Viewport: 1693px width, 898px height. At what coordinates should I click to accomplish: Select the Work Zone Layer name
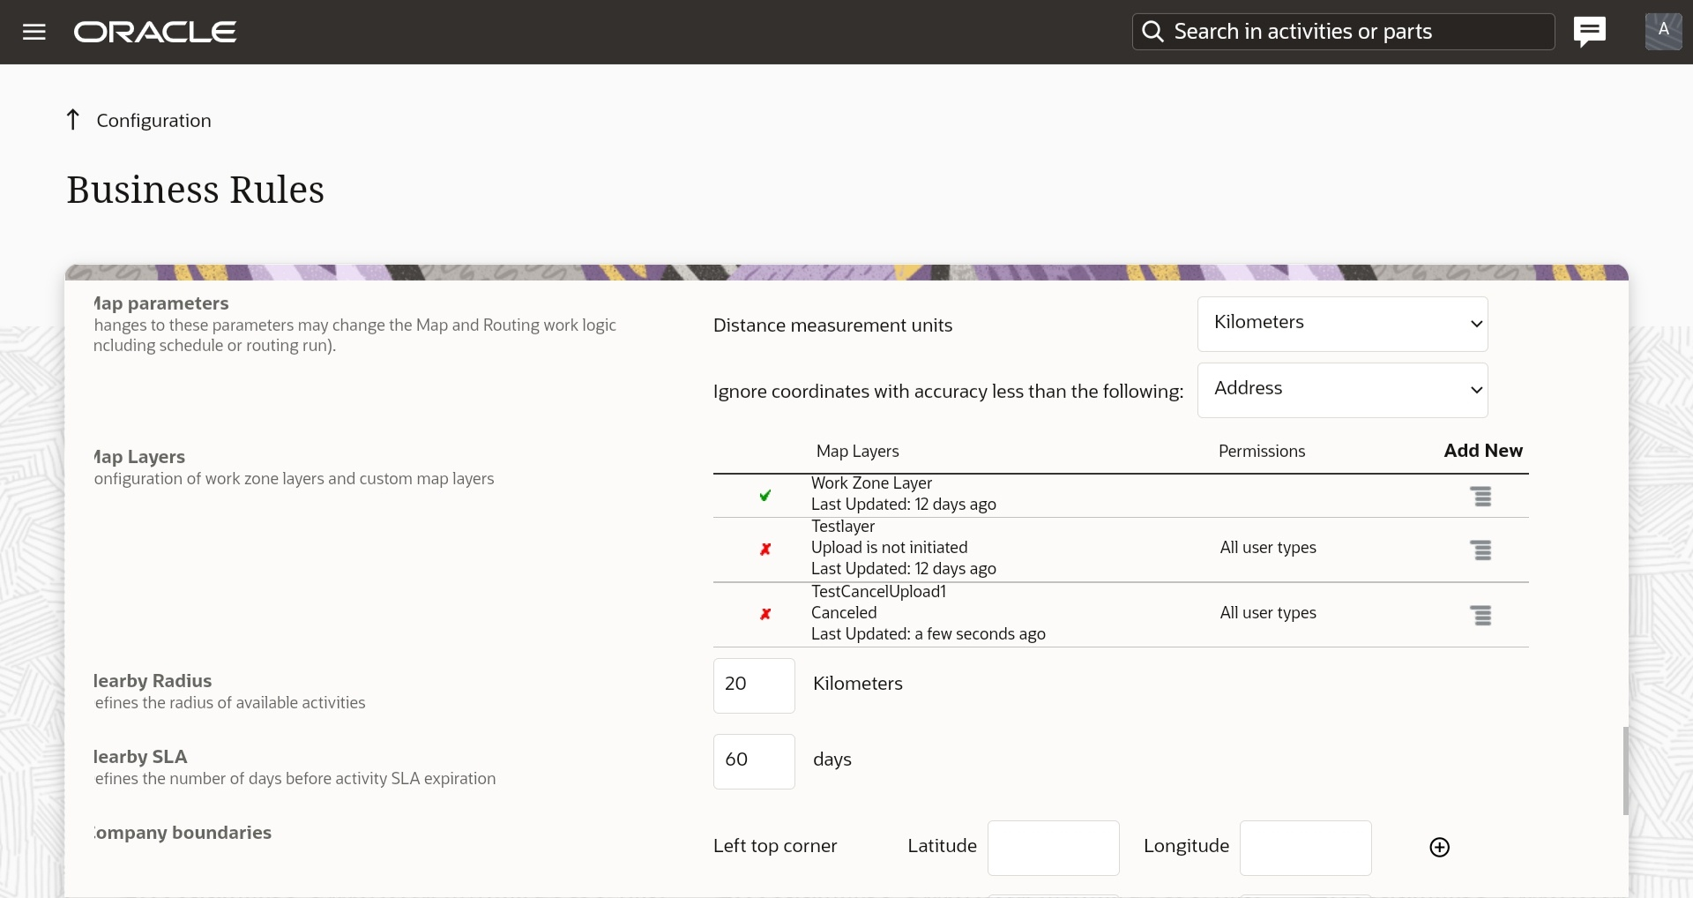click(x=871, y=483)
